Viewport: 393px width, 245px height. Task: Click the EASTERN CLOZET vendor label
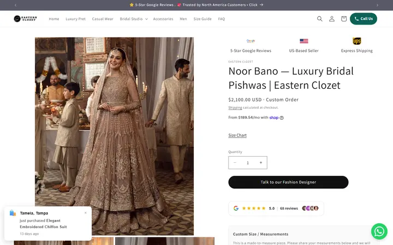[241, 62]
